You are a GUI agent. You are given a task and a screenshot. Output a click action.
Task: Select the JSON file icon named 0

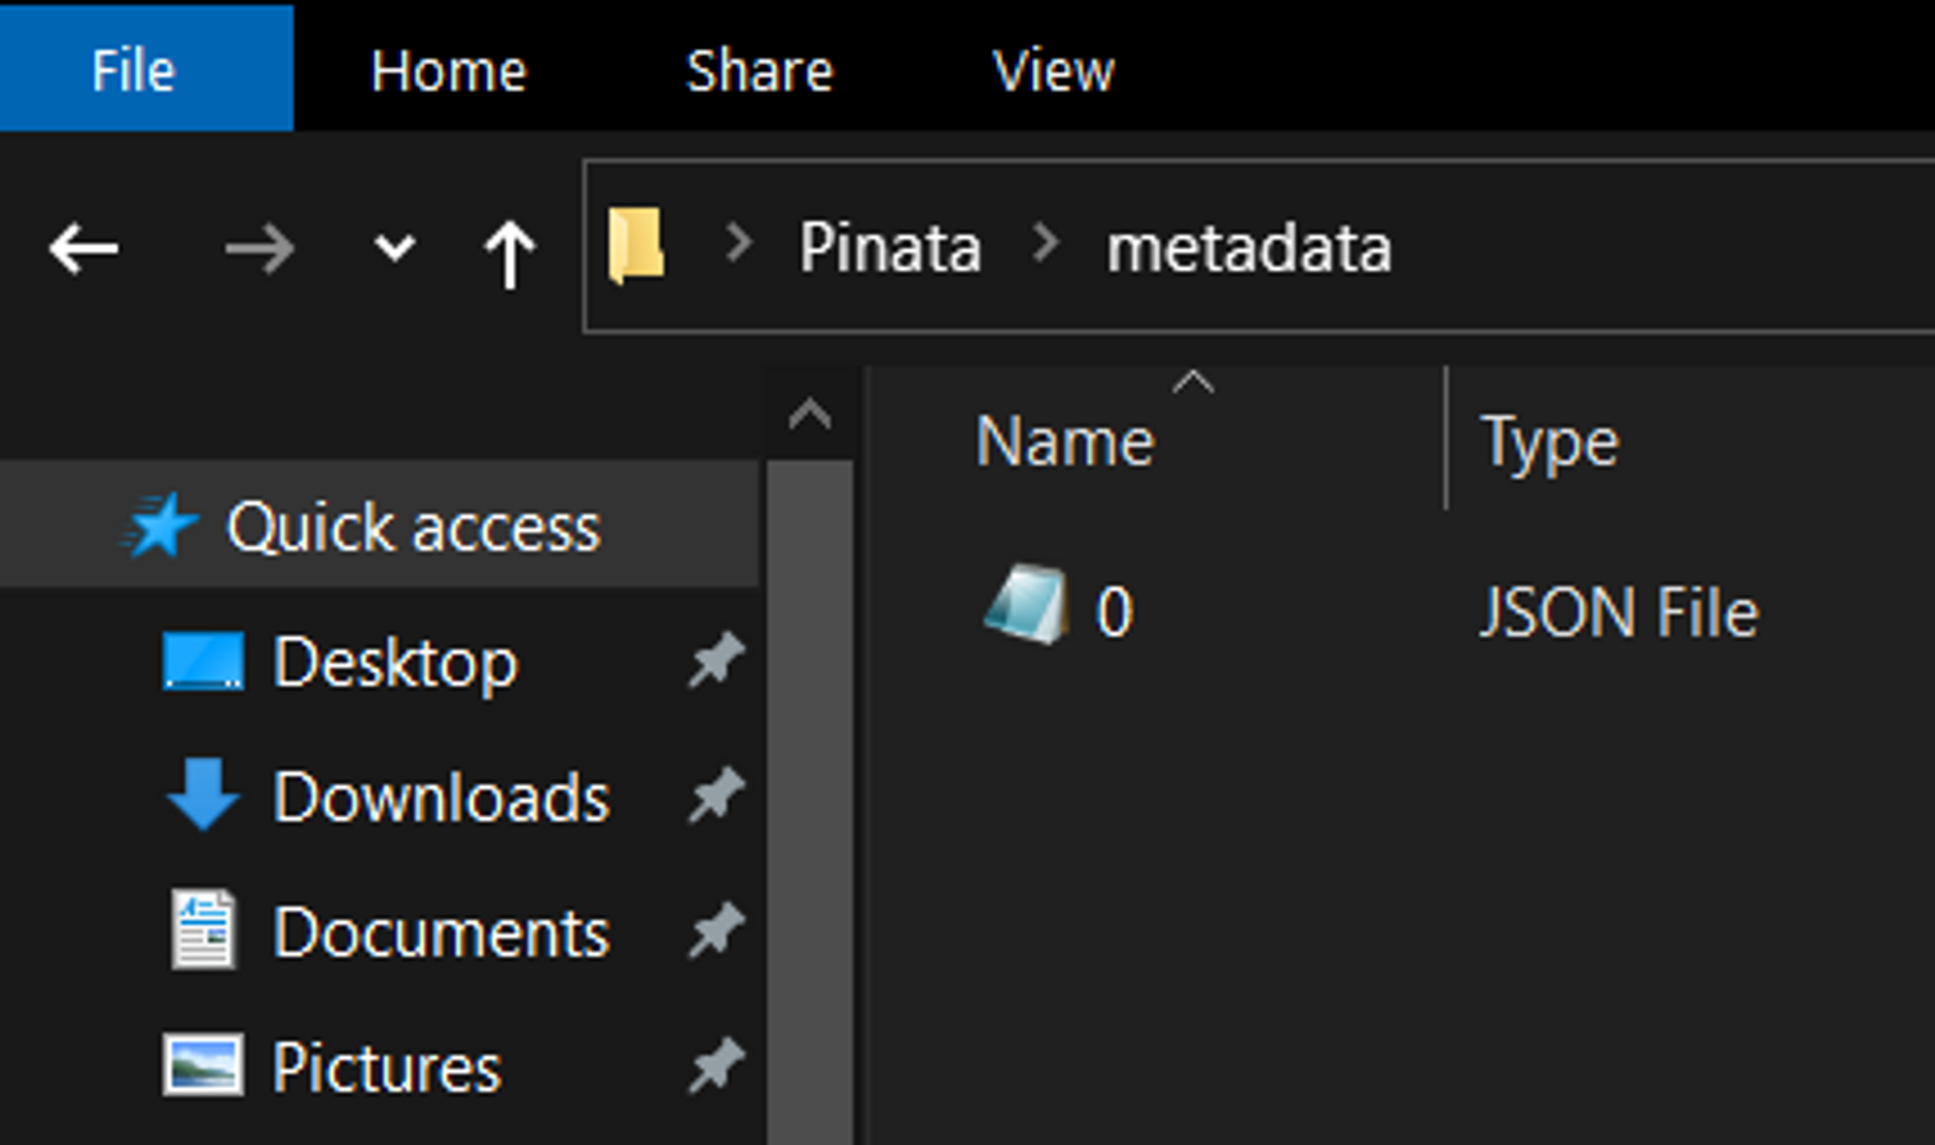(1027, 605)
